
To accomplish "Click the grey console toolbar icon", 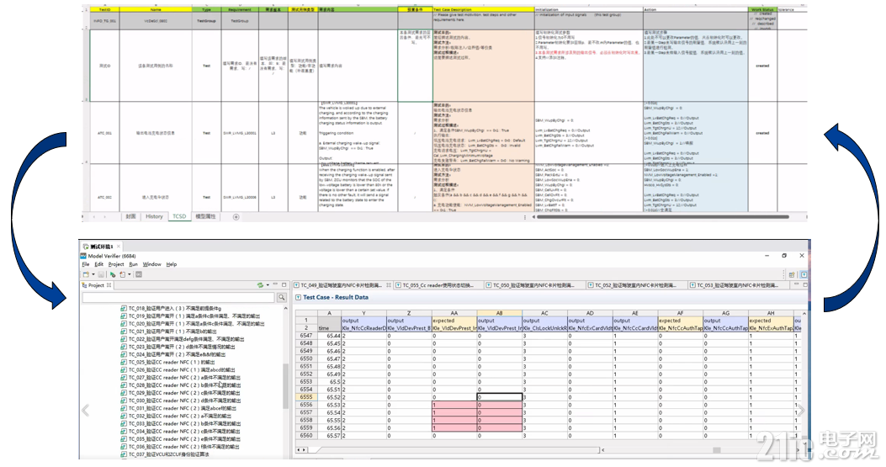I will pyautogui.click(x=139, y=275).
